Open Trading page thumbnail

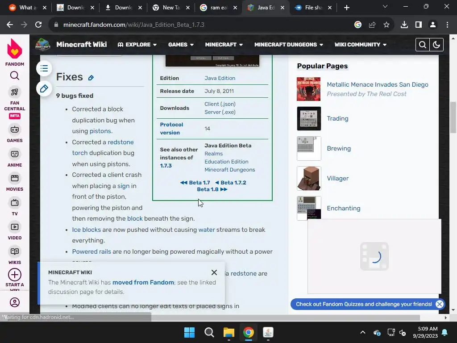[x=309, y=118]
